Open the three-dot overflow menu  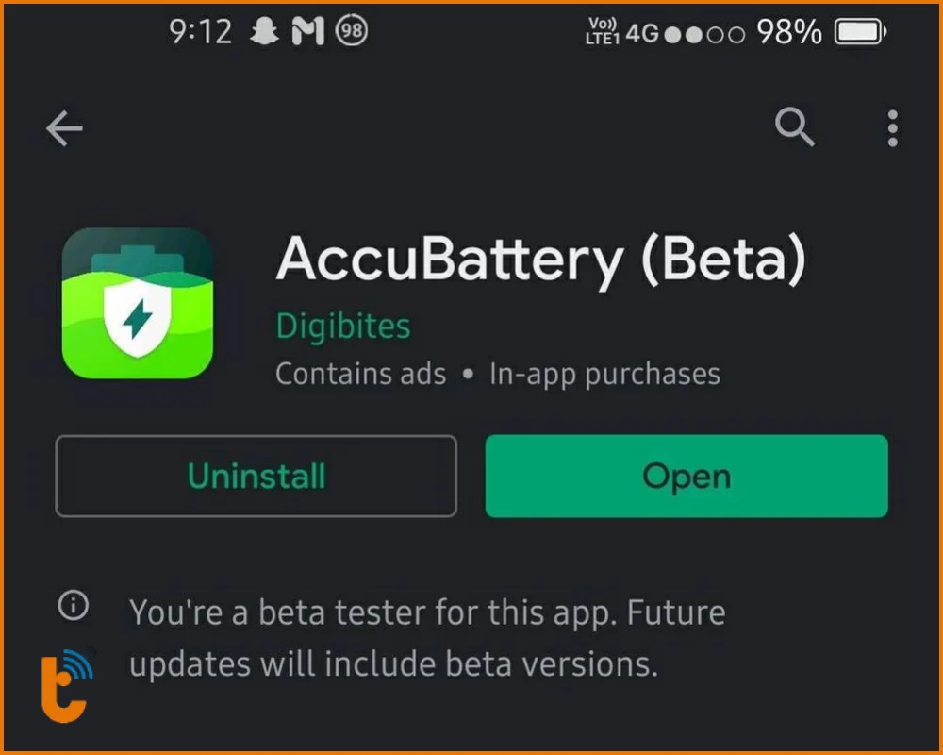pos(892,128)
